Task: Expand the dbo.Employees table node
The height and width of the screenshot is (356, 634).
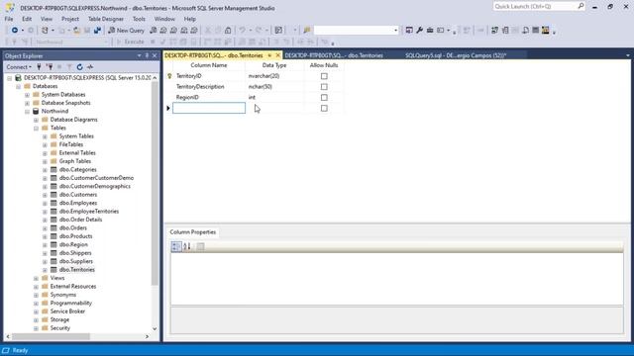Action: pos(45,203)
